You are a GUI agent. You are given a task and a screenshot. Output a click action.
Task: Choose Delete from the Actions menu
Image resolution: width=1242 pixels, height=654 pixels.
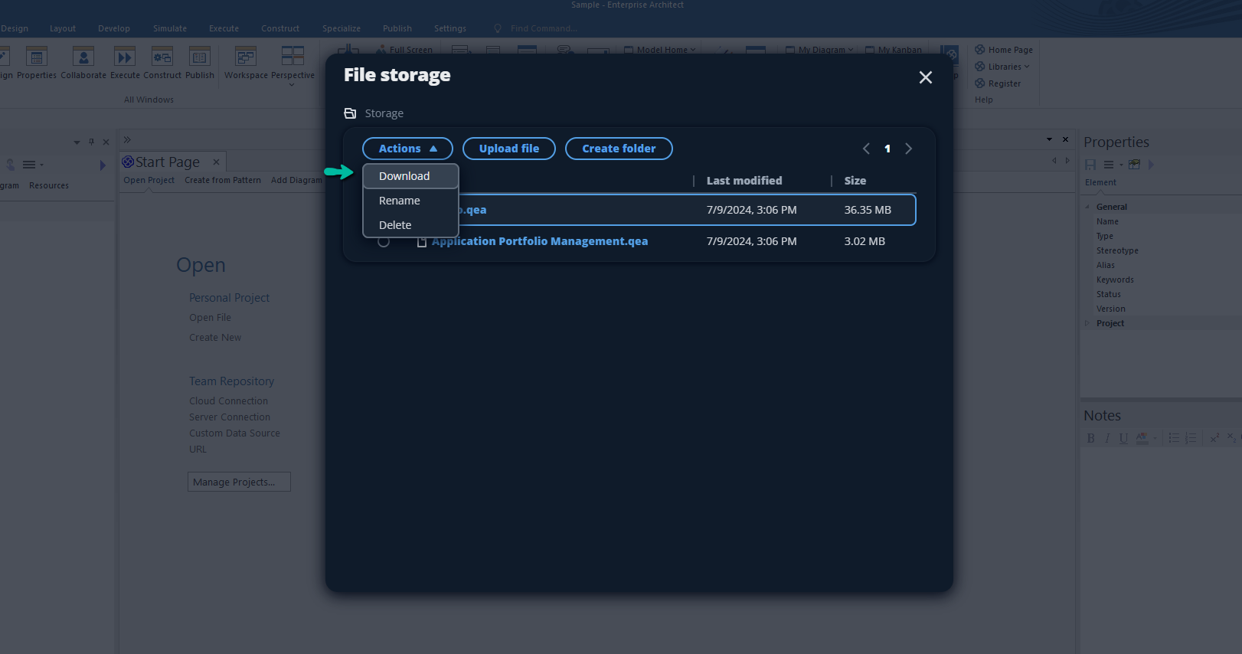tap(410, 225)
